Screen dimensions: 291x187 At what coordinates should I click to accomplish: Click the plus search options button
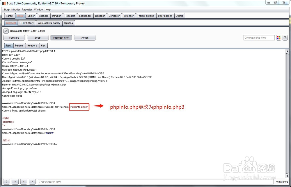pos(24,182)
